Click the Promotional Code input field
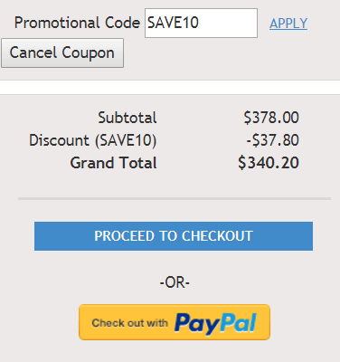Image resolution: width=340 pixels, height=362 pixels. [x=201, y=23]
